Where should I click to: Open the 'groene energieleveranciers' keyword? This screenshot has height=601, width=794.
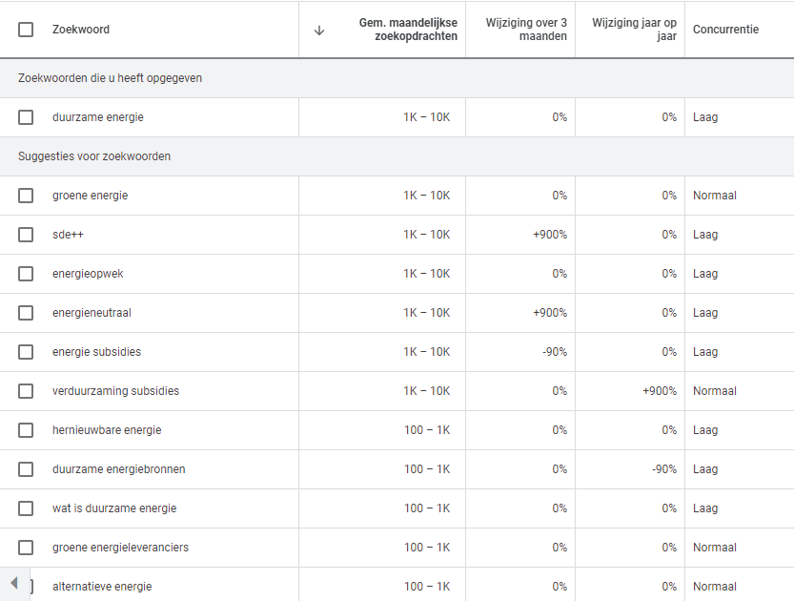click(x=120, y=548)
